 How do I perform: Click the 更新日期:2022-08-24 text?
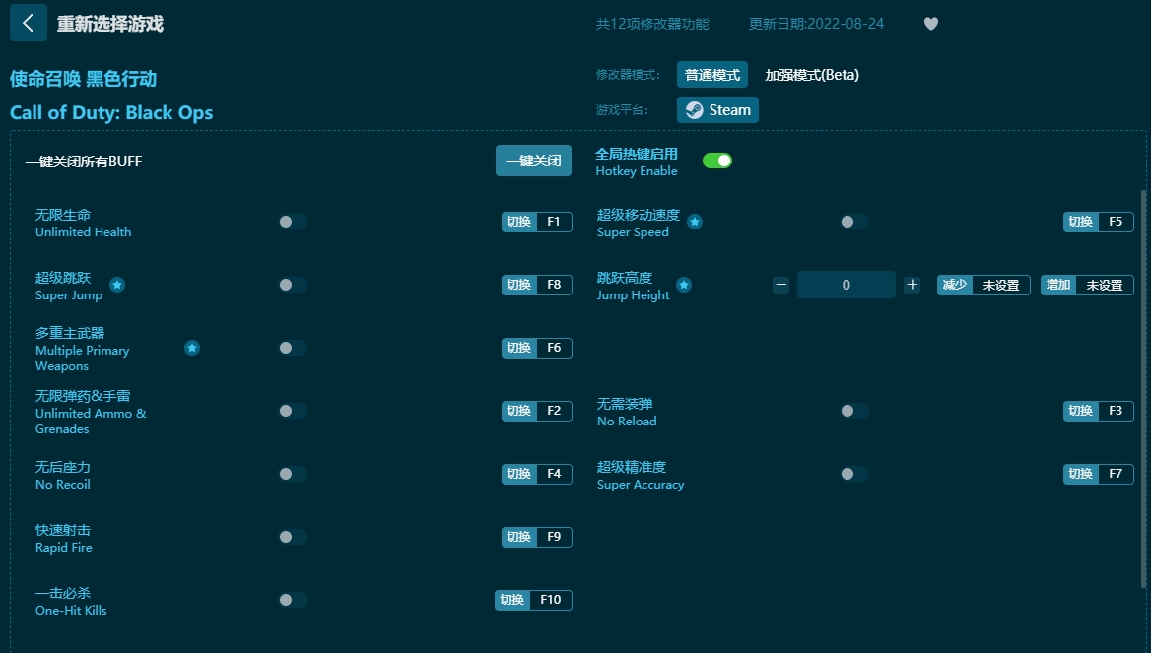[x=816, y=24]
